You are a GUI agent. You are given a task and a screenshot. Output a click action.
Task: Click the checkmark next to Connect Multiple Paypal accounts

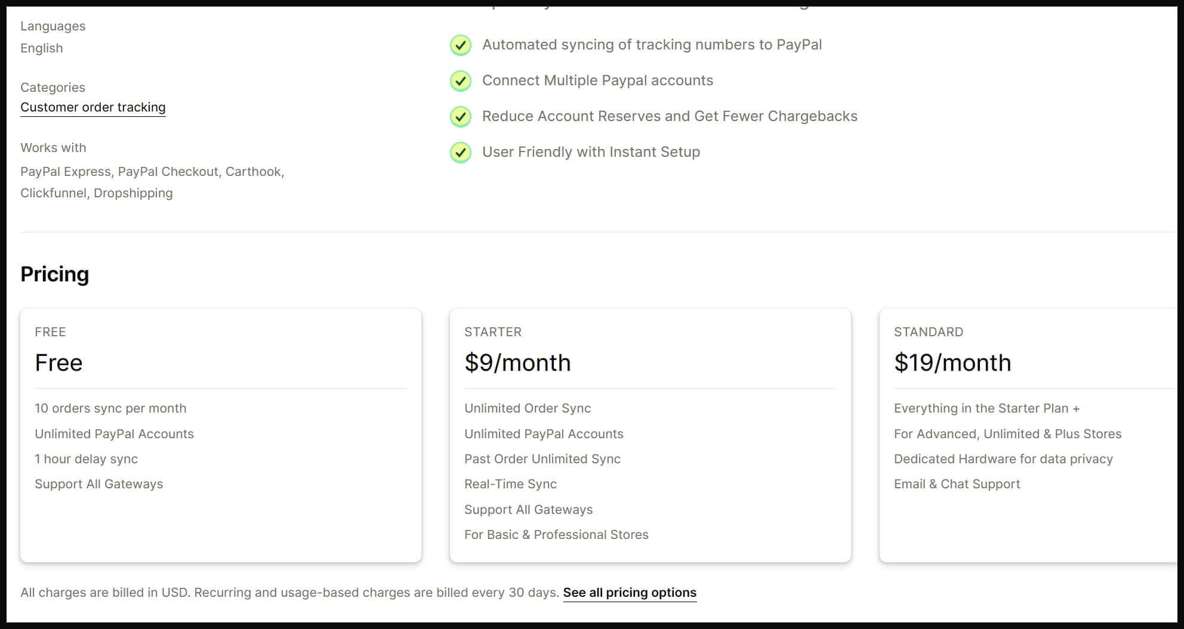(461, 81)
